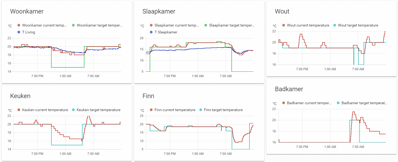The image size is (398, 162).
Task: Select the Badkamer card heading
Action: tap(289, 89)
